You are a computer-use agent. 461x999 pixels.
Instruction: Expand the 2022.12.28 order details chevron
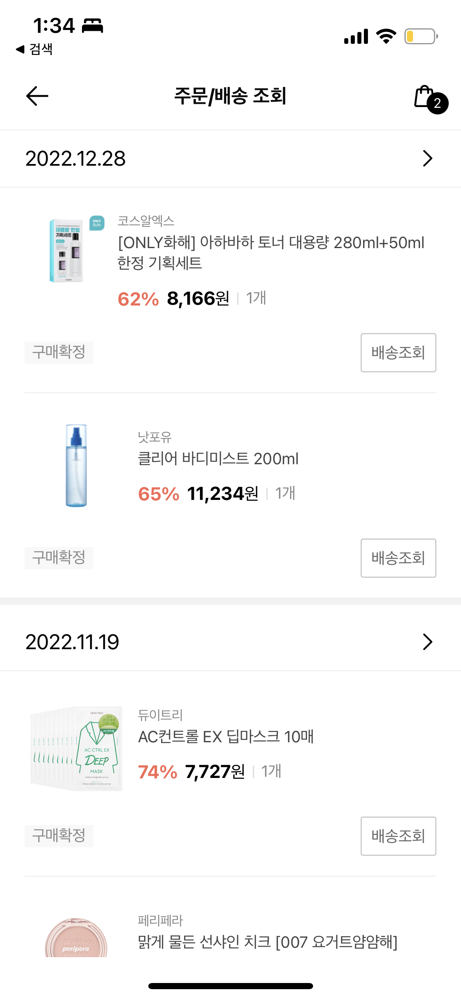tap(427, 159)
